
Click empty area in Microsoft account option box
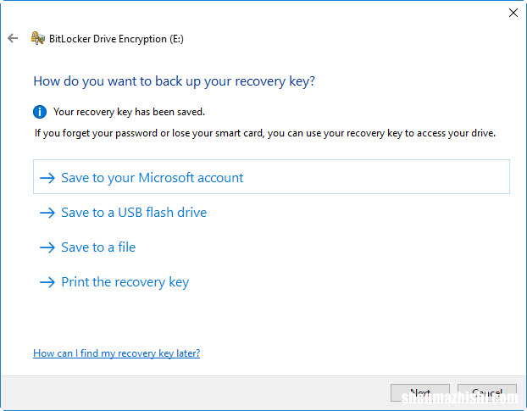[x=376, y=177]
